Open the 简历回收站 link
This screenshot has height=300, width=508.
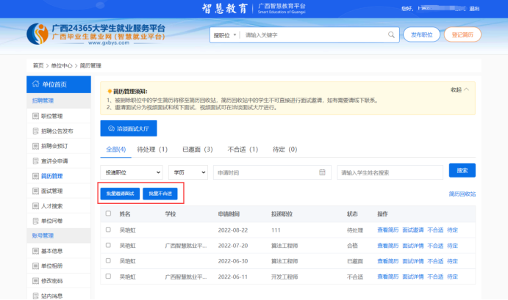462,194
